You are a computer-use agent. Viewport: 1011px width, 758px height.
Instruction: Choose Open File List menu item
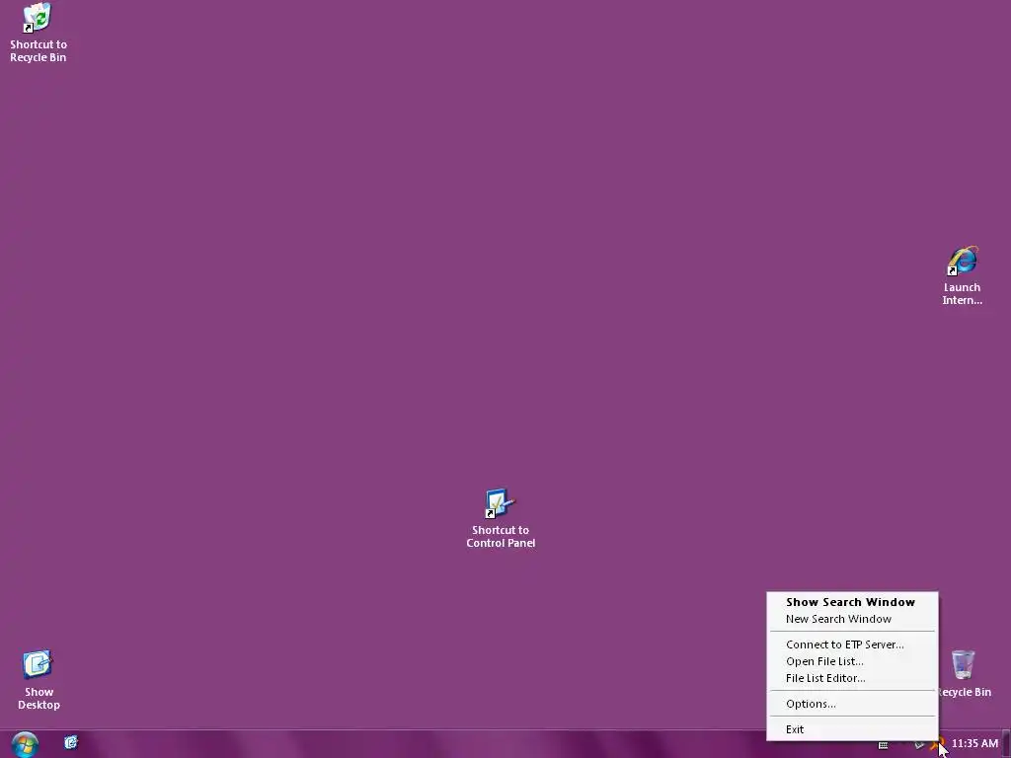coord(852,661)
